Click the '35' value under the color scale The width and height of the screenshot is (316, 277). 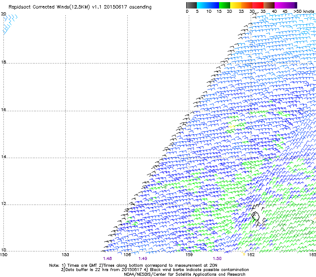pyautogui.click(x=263, y=12)
